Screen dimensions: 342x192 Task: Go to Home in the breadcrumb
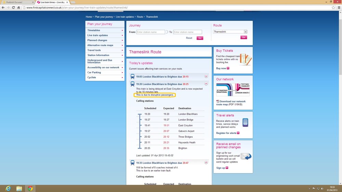[x=89, y=17]
